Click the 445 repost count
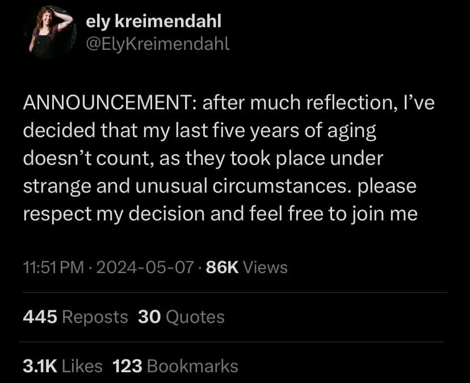The width and height of the screenshot is (470, 383). click(40, 317)
